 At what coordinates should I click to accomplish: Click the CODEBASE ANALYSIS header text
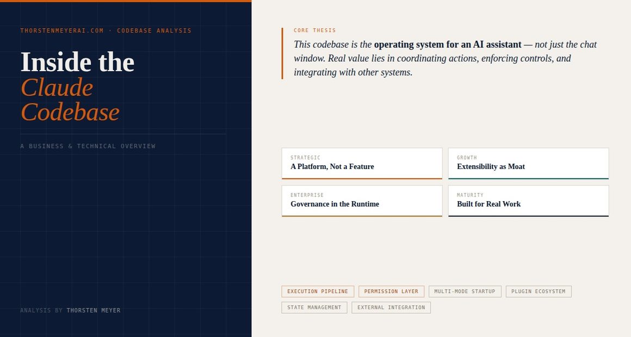click(154, 31)
